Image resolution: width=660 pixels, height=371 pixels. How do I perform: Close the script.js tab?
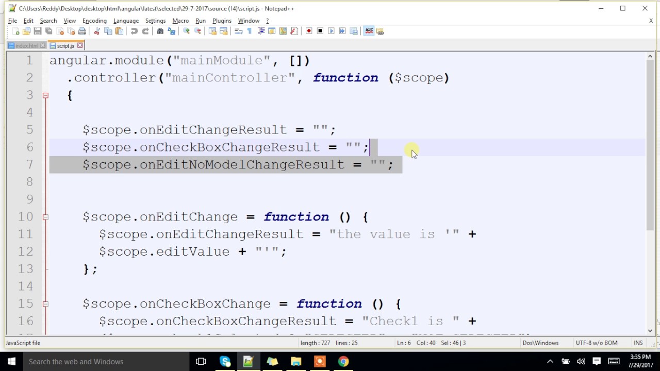pyautogui.click(x=80, y=46)
